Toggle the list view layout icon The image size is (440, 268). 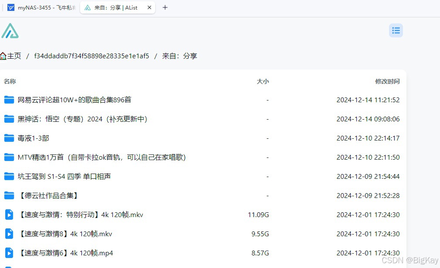click(396, 30)
